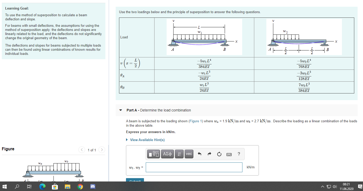Insert a vector with the vec icon
Image resolution: width=363 pixels, height=191 pixels.
click(189, 154)
